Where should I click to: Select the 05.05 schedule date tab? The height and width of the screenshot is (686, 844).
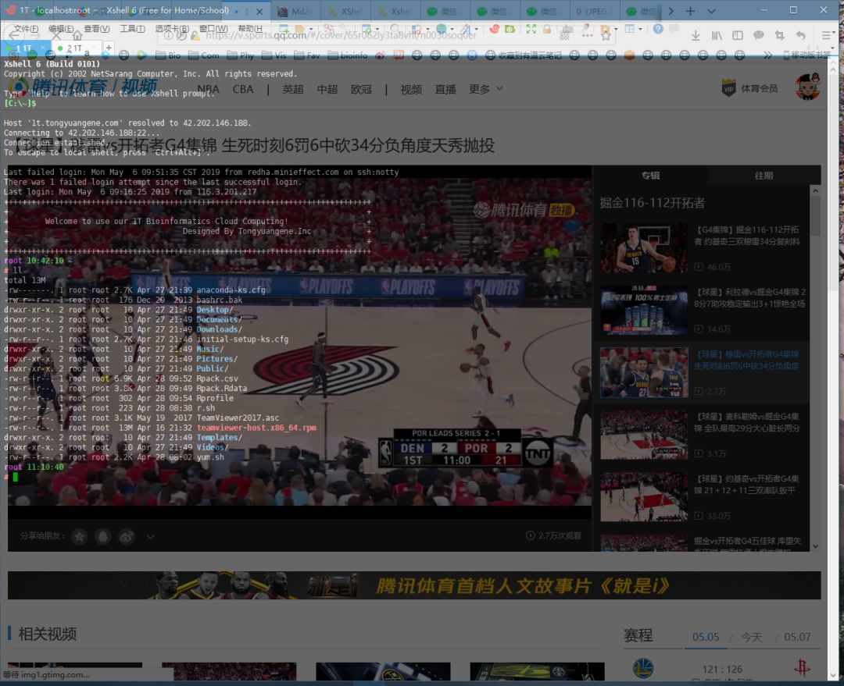click(706, 637)
